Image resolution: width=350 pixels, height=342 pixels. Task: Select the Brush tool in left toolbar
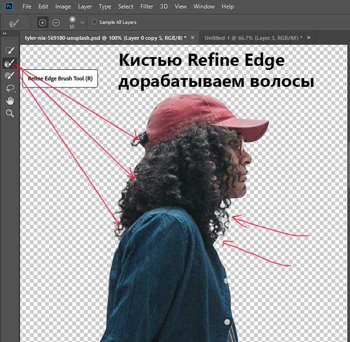coord(10,75)
